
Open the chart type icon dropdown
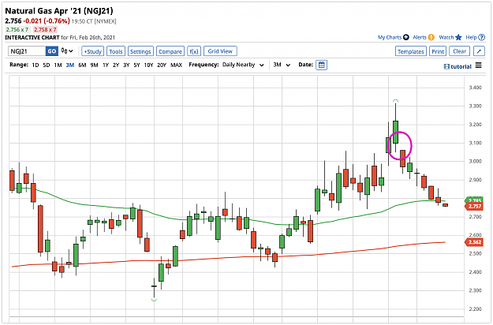click(x=67, y=51)
